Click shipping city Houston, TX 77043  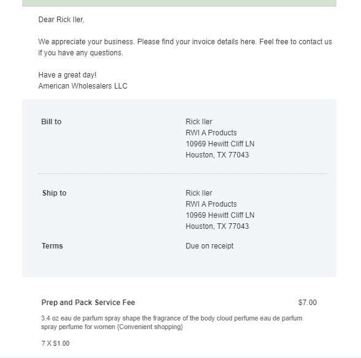217,226
